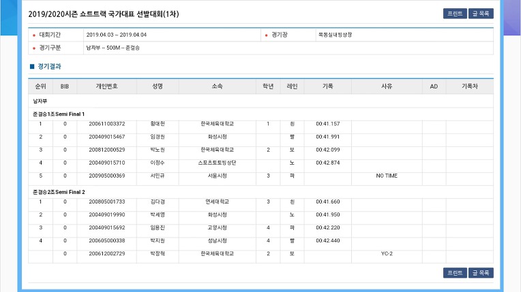Click the 성명 column header
This screenshot has height=292, width=521.
pos(158,86)
